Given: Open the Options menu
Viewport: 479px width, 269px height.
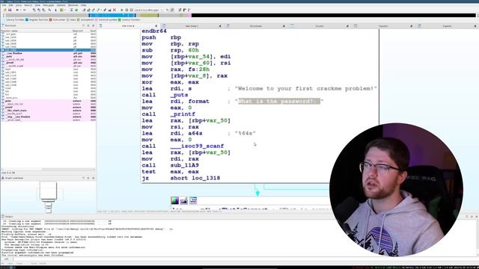Looking at the screenshot, I should (61, 5).
